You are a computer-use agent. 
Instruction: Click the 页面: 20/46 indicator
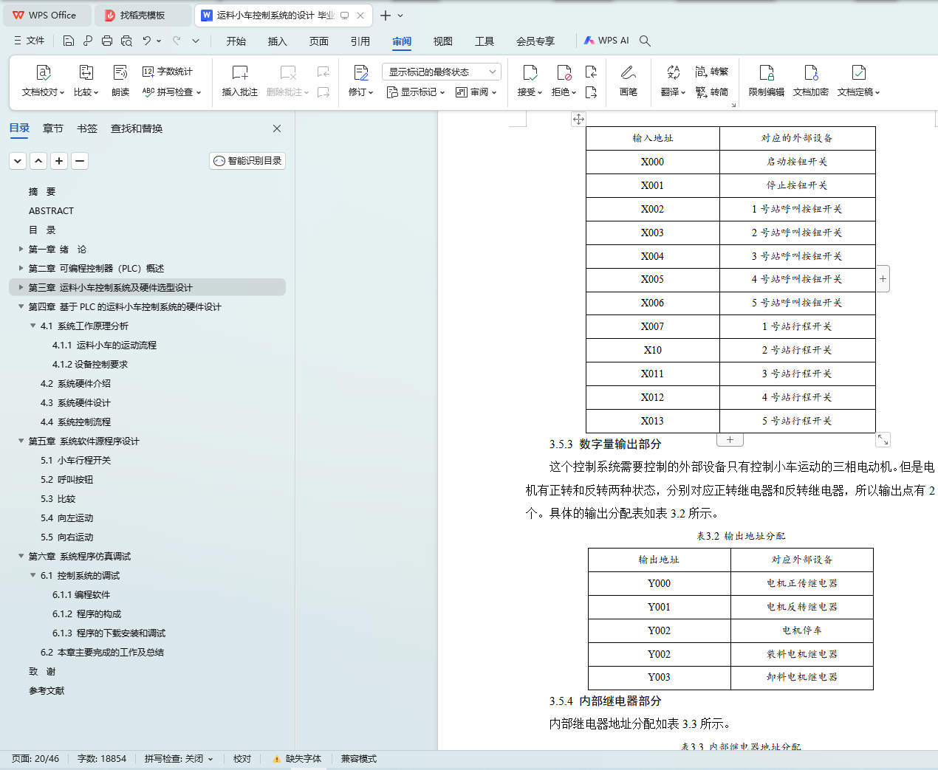tap(35, 759)
